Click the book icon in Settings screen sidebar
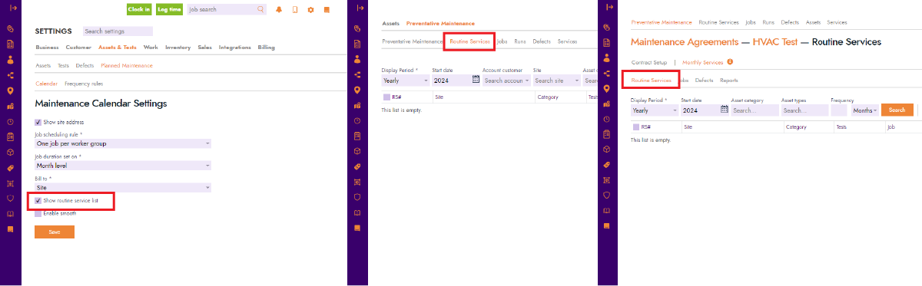This screenshot has width=922, height=286. tap(11, 213)
